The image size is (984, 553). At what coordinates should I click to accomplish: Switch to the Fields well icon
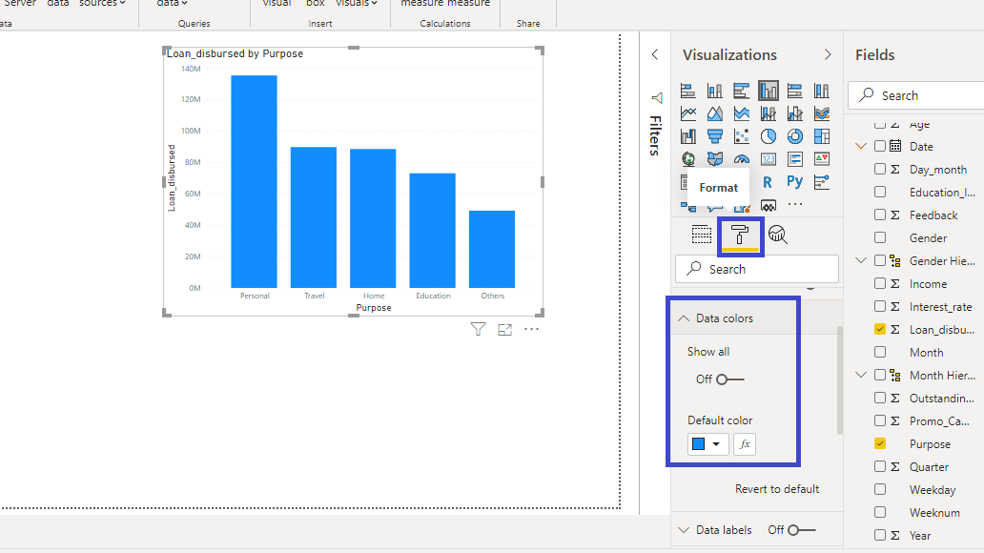tap(702, 235)
